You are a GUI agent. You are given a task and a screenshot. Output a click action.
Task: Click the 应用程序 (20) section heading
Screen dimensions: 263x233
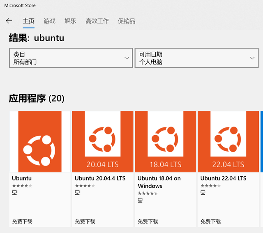[x=37, y=99]
